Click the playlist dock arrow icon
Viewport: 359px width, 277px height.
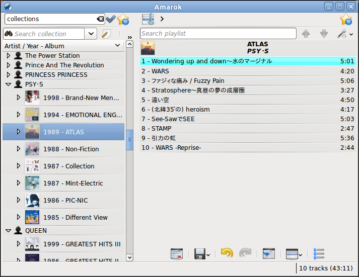pos(148,19)
